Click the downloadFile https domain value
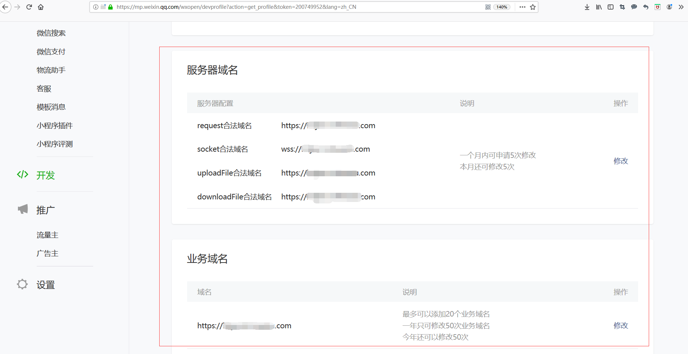688x354 pixels. coord(328,197)
